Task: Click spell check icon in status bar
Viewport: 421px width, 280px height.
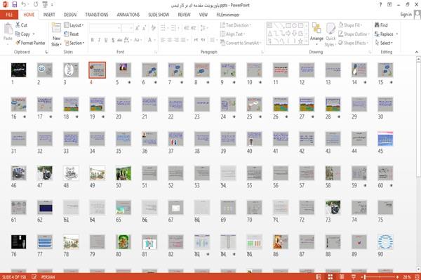Action: point(34,276)
